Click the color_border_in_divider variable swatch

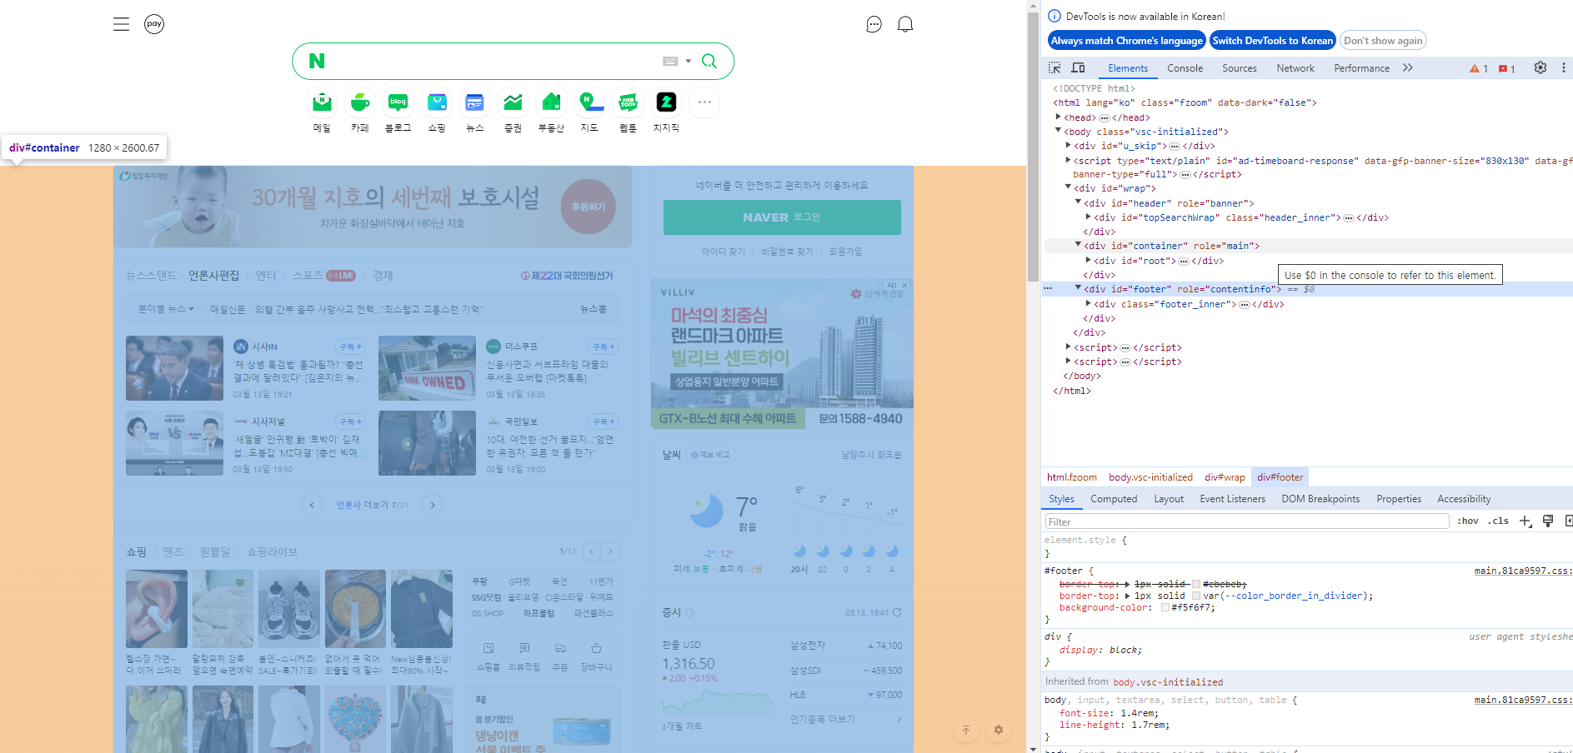(x=1196, y=596)
